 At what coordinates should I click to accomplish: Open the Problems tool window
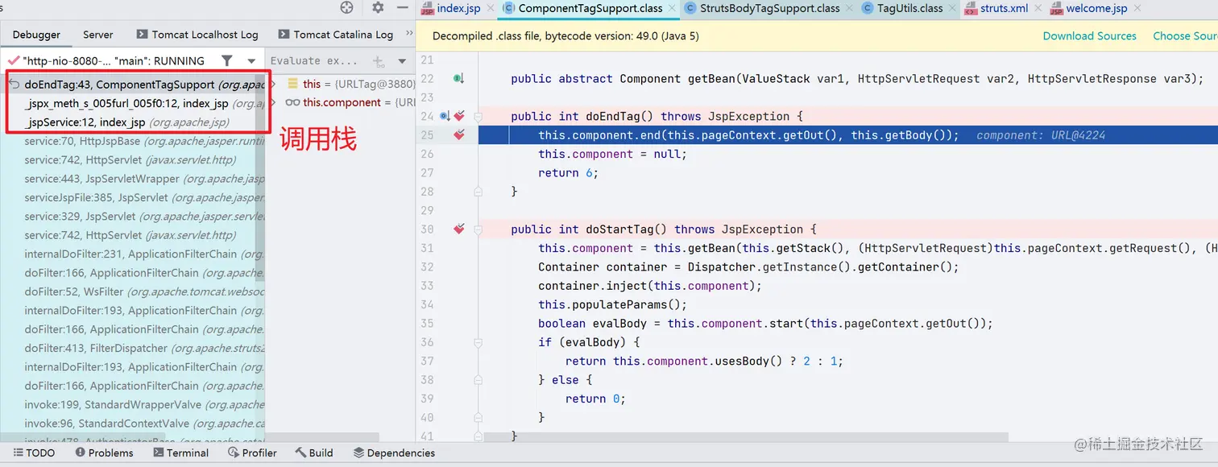point(104,453)
